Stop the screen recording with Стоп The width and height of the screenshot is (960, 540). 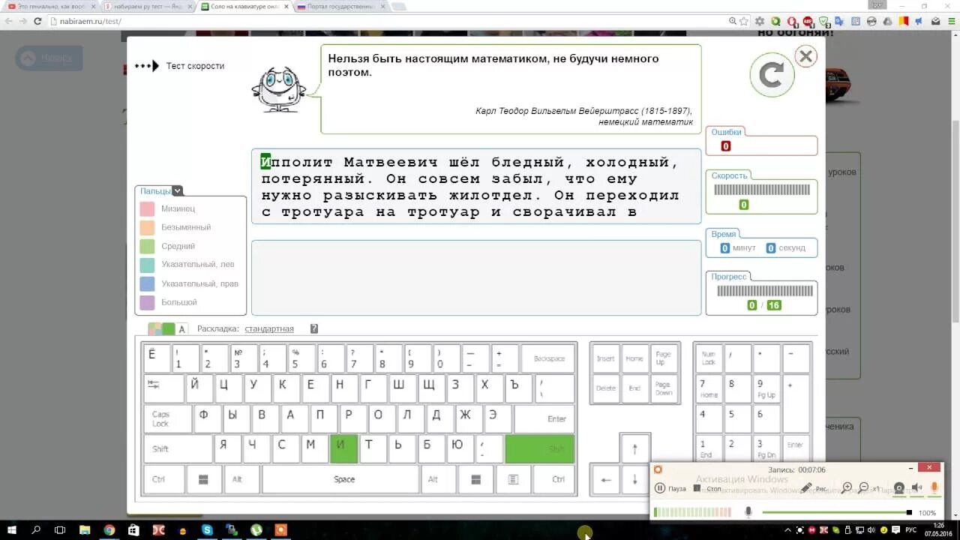coord(707,488)
